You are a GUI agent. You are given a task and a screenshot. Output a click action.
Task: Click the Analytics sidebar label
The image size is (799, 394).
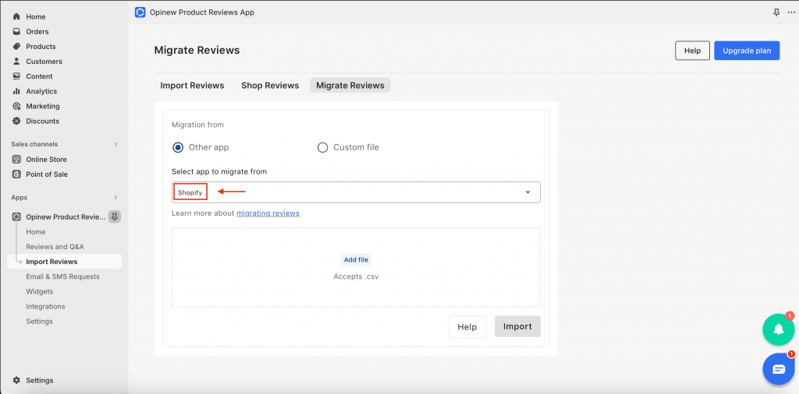[x=41, y=92]
